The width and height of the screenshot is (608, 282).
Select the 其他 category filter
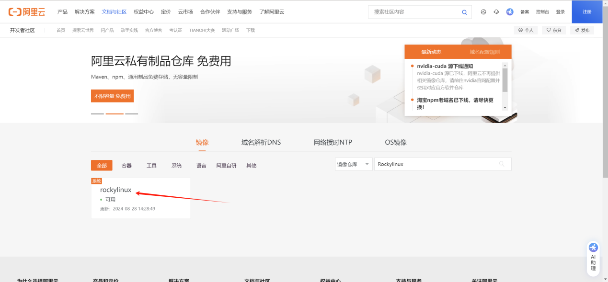[x=251, y=165]
